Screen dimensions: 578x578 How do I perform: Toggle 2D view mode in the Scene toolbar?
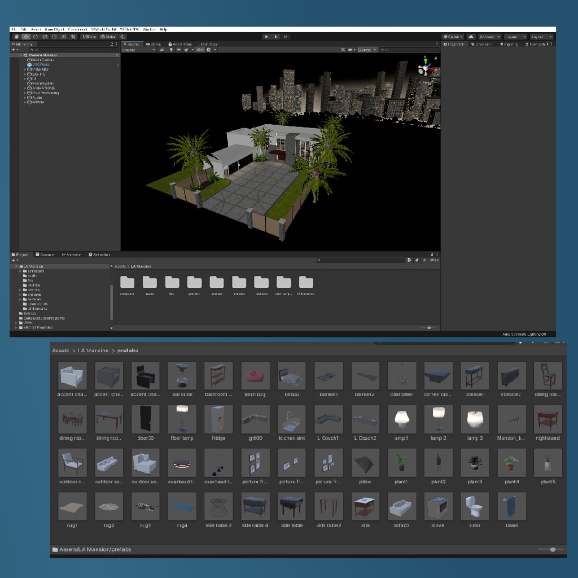pos(161,49)
